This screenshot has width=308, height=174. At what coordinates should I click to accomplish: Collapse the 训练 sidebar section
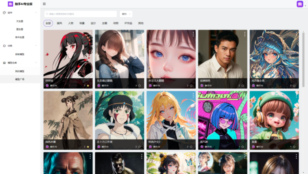click(36, 46)
